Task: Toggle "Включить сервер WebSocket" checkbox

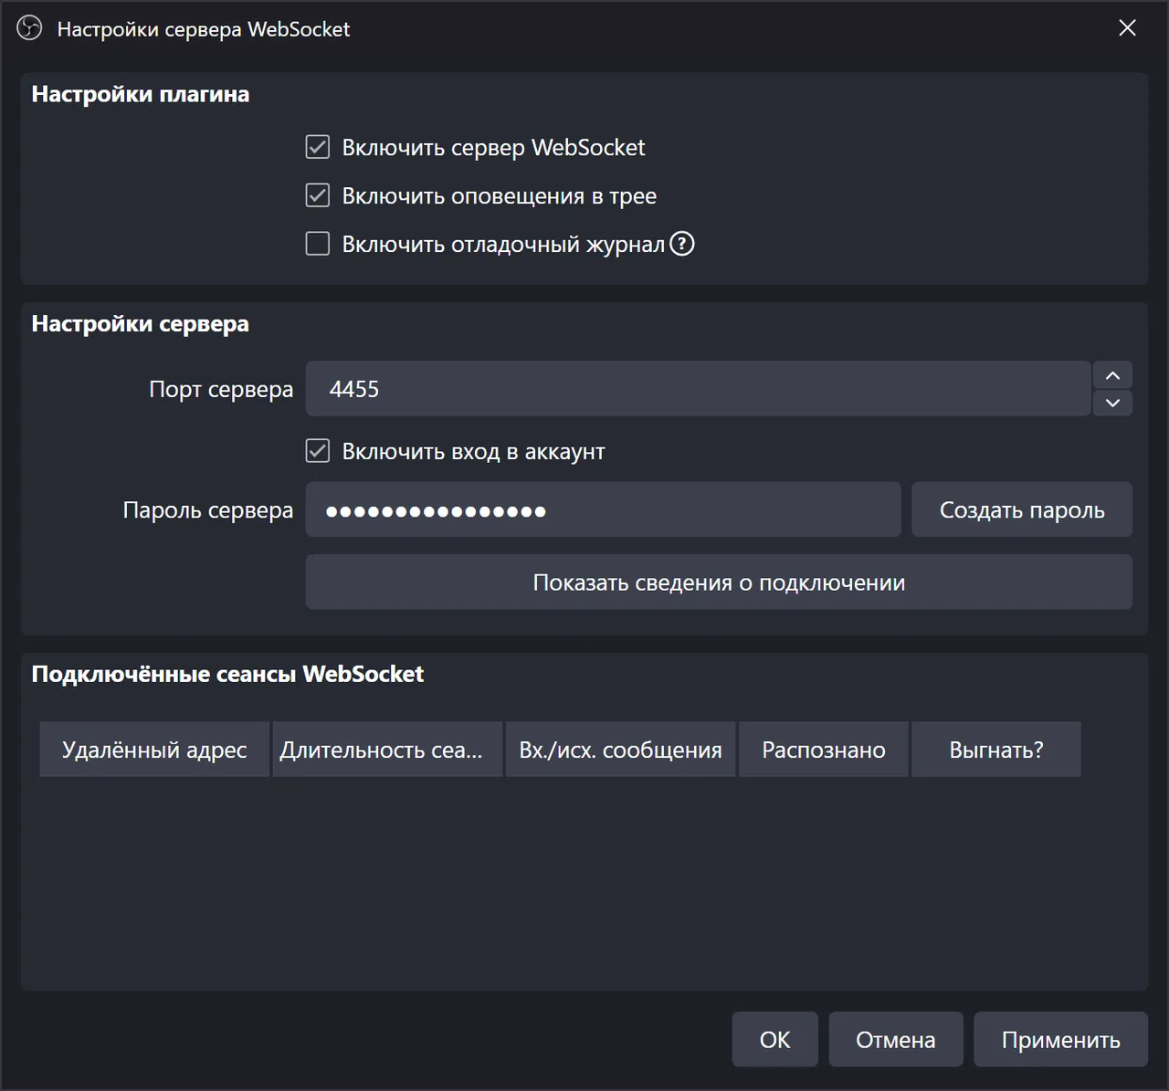Action: pyautogui.click(x=317, y=147)
